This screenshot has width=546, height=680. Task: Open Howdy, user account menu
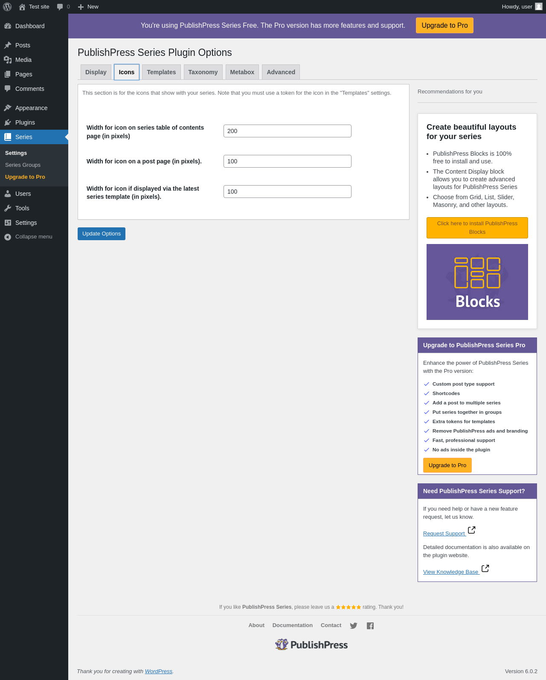522,7
